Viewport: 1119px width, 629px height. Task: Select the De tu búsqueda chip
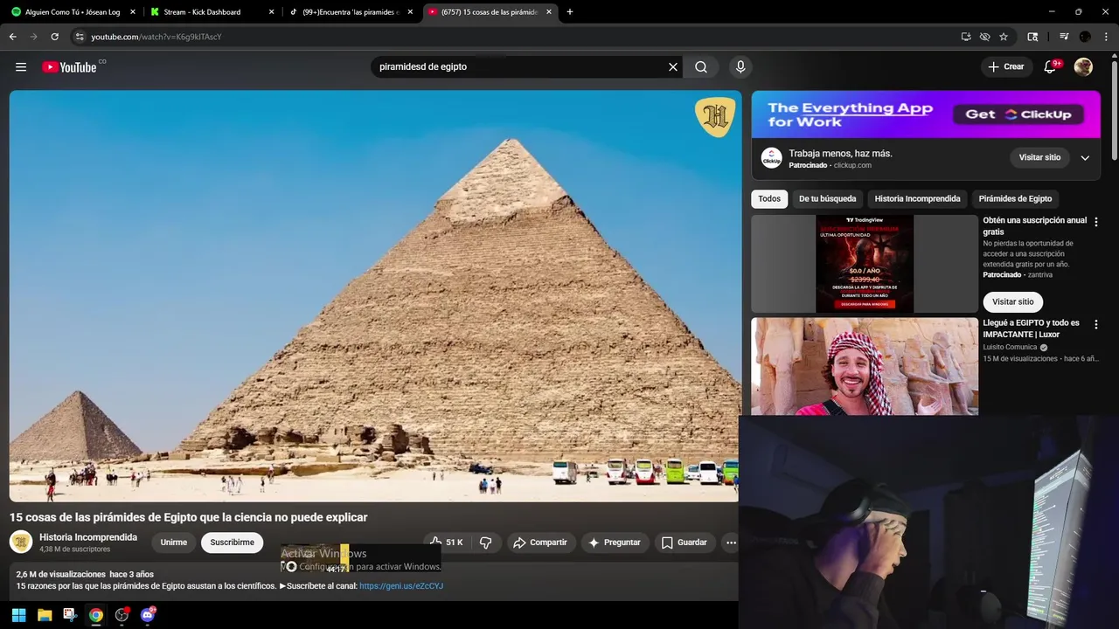827,199
